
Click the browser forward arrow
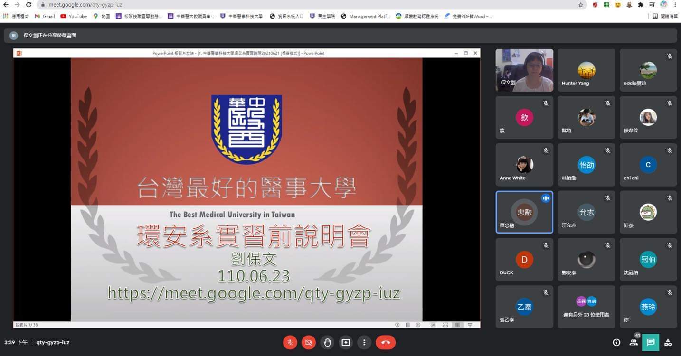tap(17, 5)
